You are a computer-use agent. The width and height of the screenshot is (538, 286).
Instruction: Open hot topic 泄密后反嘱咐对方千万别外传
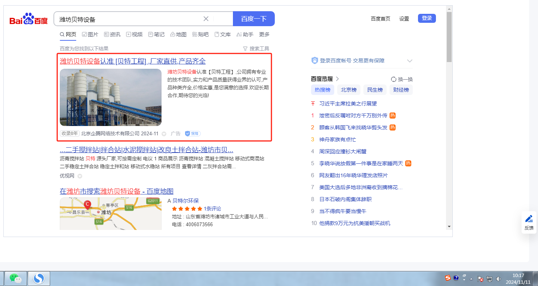(x=353, y=116)
